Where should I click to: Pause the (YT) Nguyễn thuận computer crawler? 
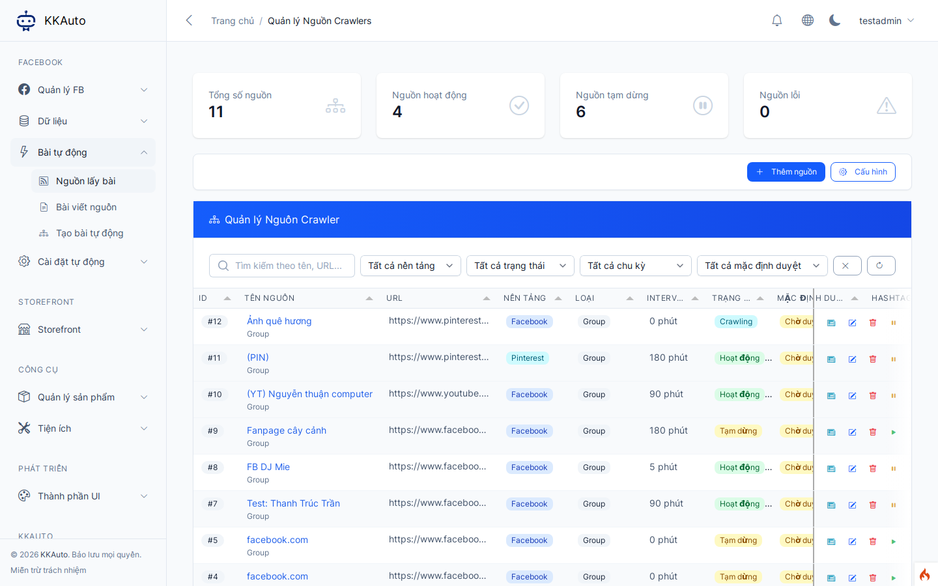[894, 396]
